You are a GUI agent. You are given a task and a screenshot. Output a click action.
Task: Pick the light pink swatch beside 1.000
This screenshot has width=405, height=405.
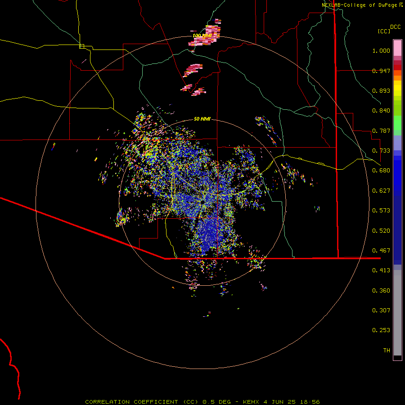397,48
